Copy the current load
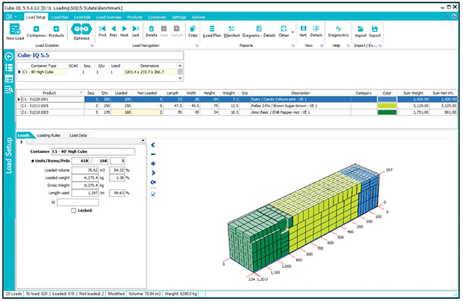This screenshot has width=463, height=301. (192, 32)
